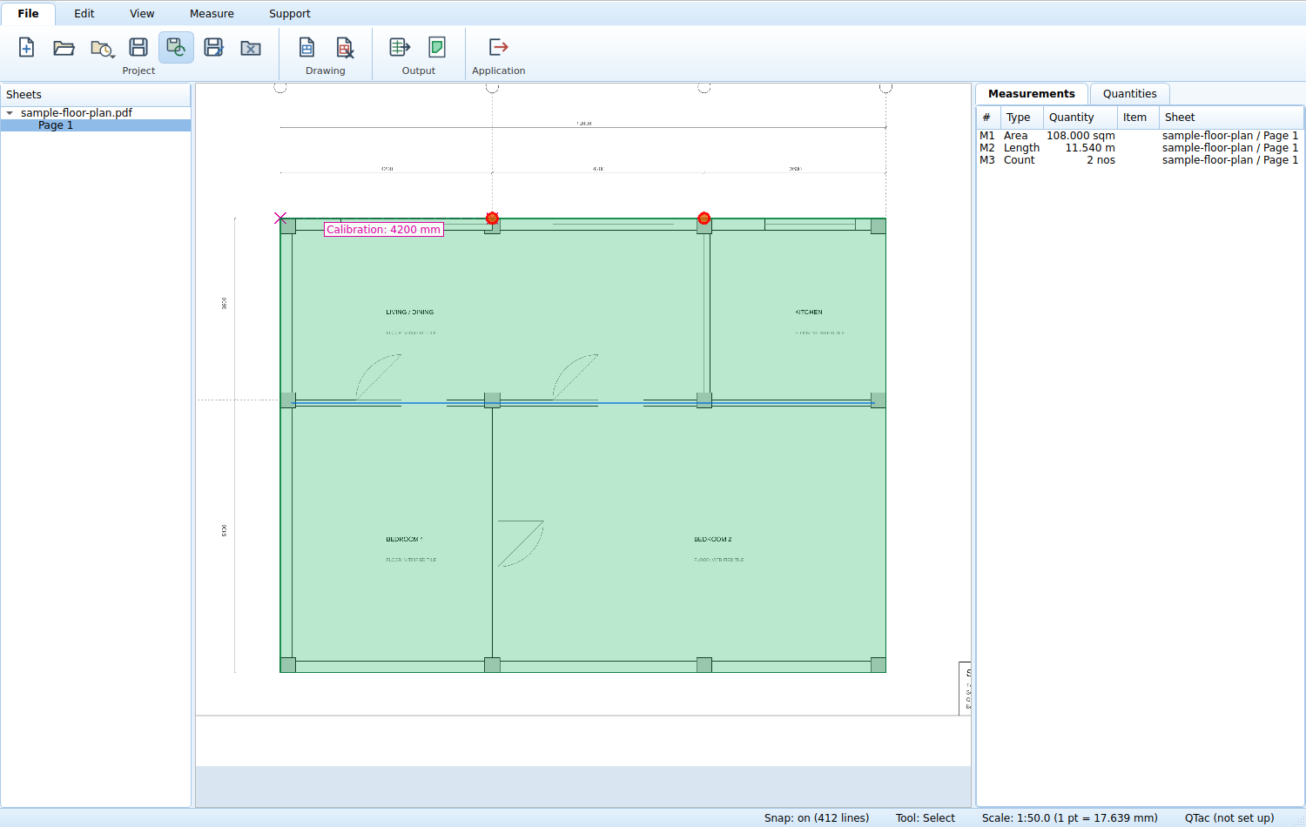
Task: Sort by the Quantity column header
Action: click(x=1080, y=118)
